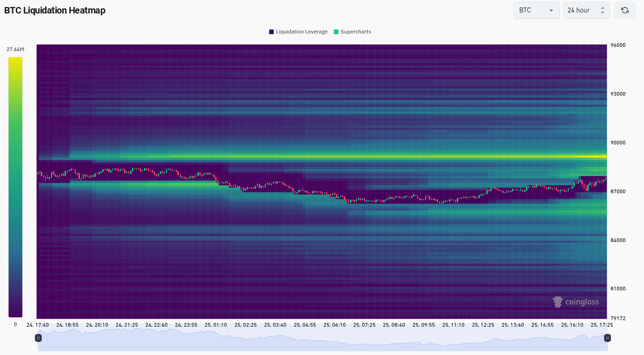Screen dimensions: 644x355
Task: Click the 27.64M maximum label on the color scale
Action: point(15,49)
